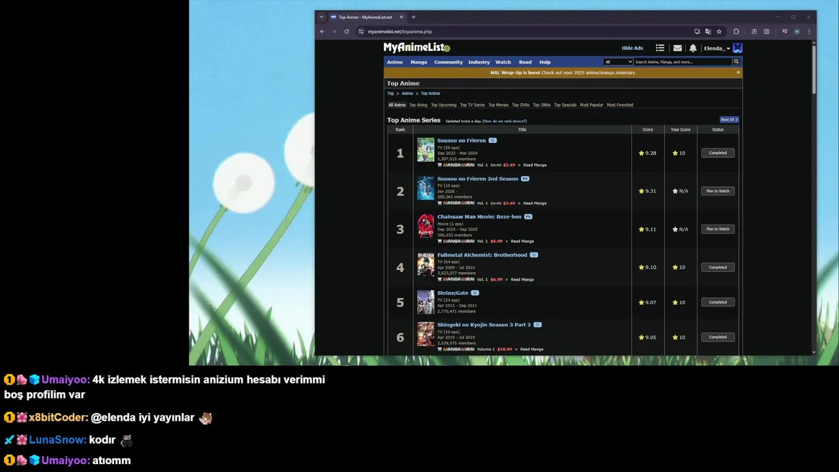
Task: Click Completed status for Sousou no Frieren
Action: click(718, 153)
